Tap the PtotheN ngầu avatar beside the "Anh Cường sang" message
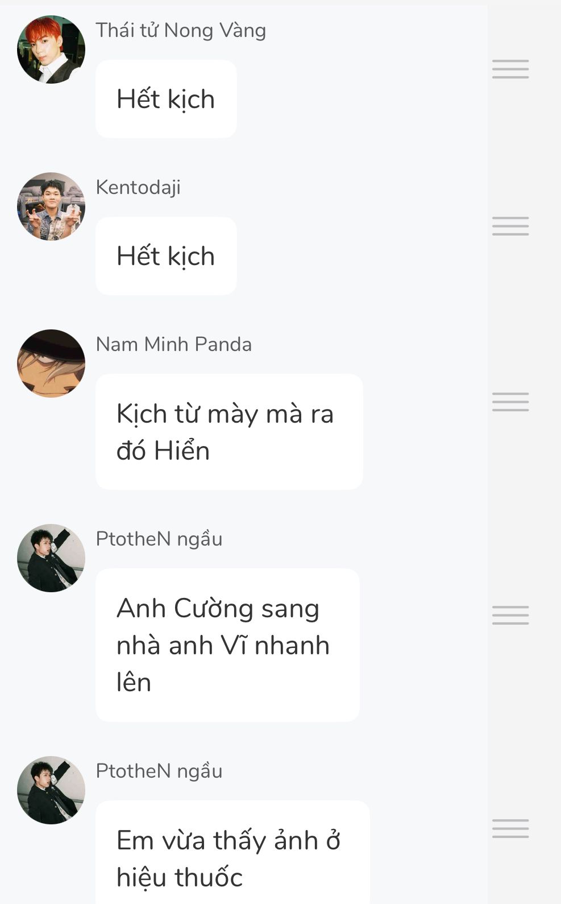 (51, 558)
